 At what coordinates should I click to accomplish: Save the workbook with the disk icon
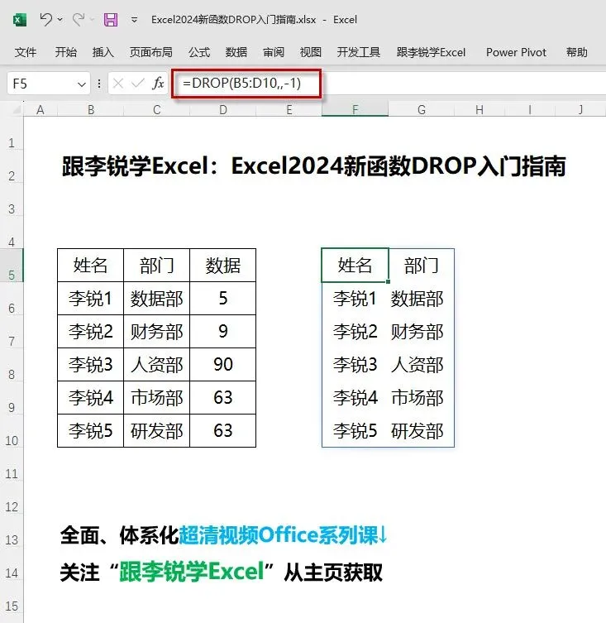pyautogui.click(x=111, y=20)
